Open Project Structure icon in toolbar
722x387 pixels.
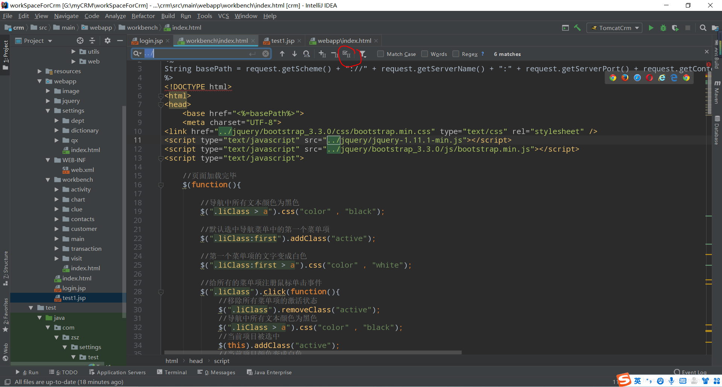pyautogui.click(x=715, y=28)
